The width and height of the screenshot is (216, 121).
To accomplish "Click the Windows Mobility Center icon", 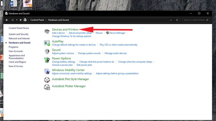I will tap(47, 72).
